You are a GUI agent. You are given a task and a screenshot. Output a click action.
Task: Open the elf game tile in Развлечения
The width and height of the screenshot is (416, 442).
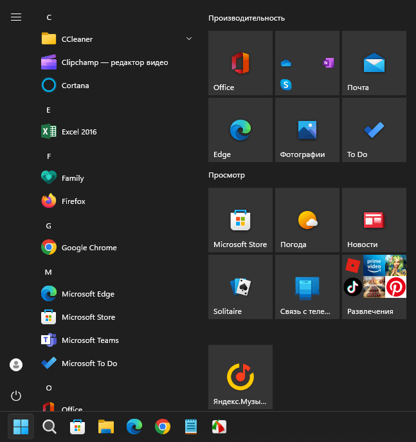click(x=395, y=265)
